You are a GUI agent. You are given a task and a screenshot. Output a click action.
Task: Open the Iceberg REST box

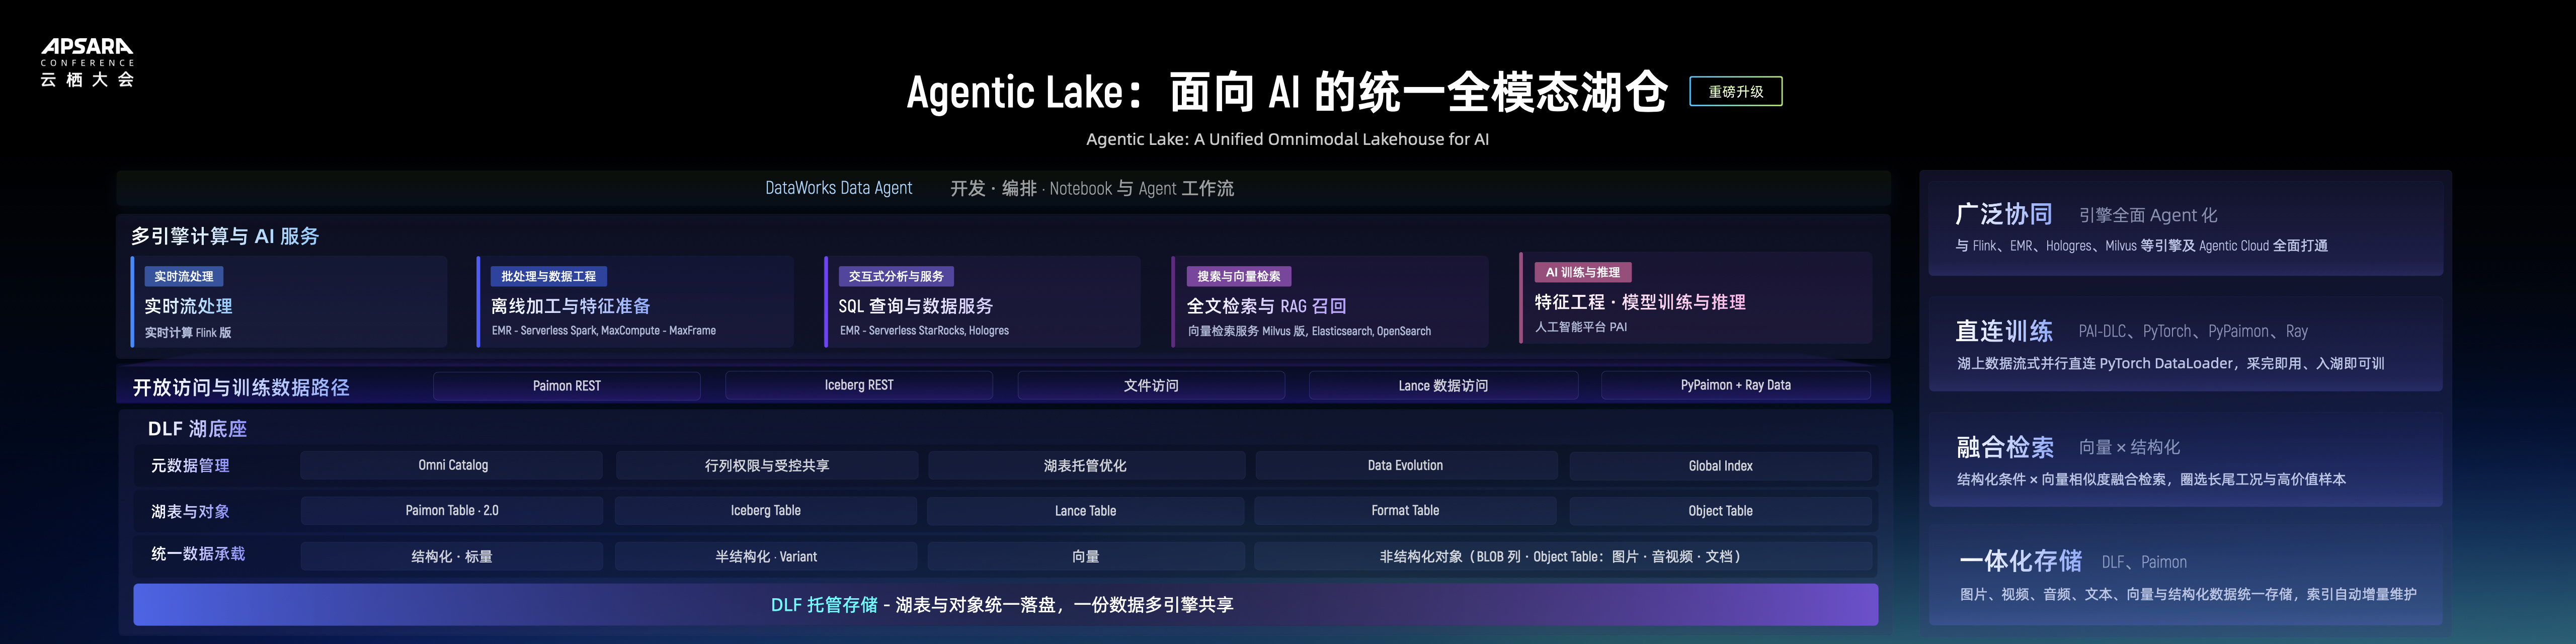859,385
